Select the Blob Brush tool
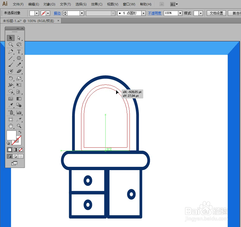The height and width of the screenshot is (227, 241). pyautogui.click(x=11, y=71)
